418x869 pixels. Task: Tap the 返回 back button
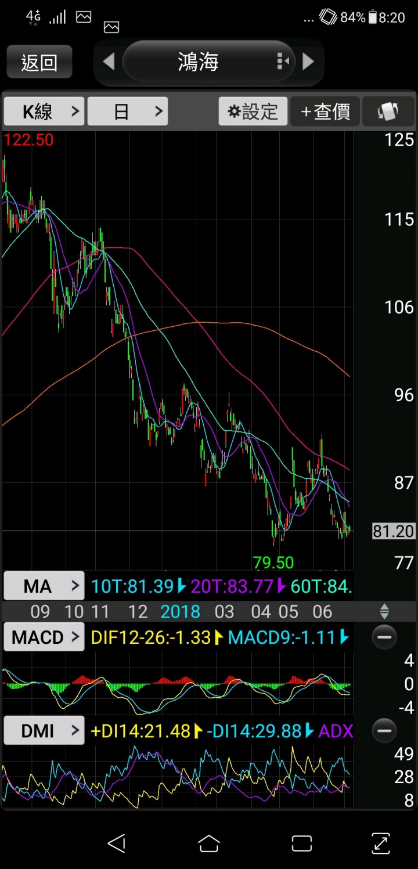[39, 62]
